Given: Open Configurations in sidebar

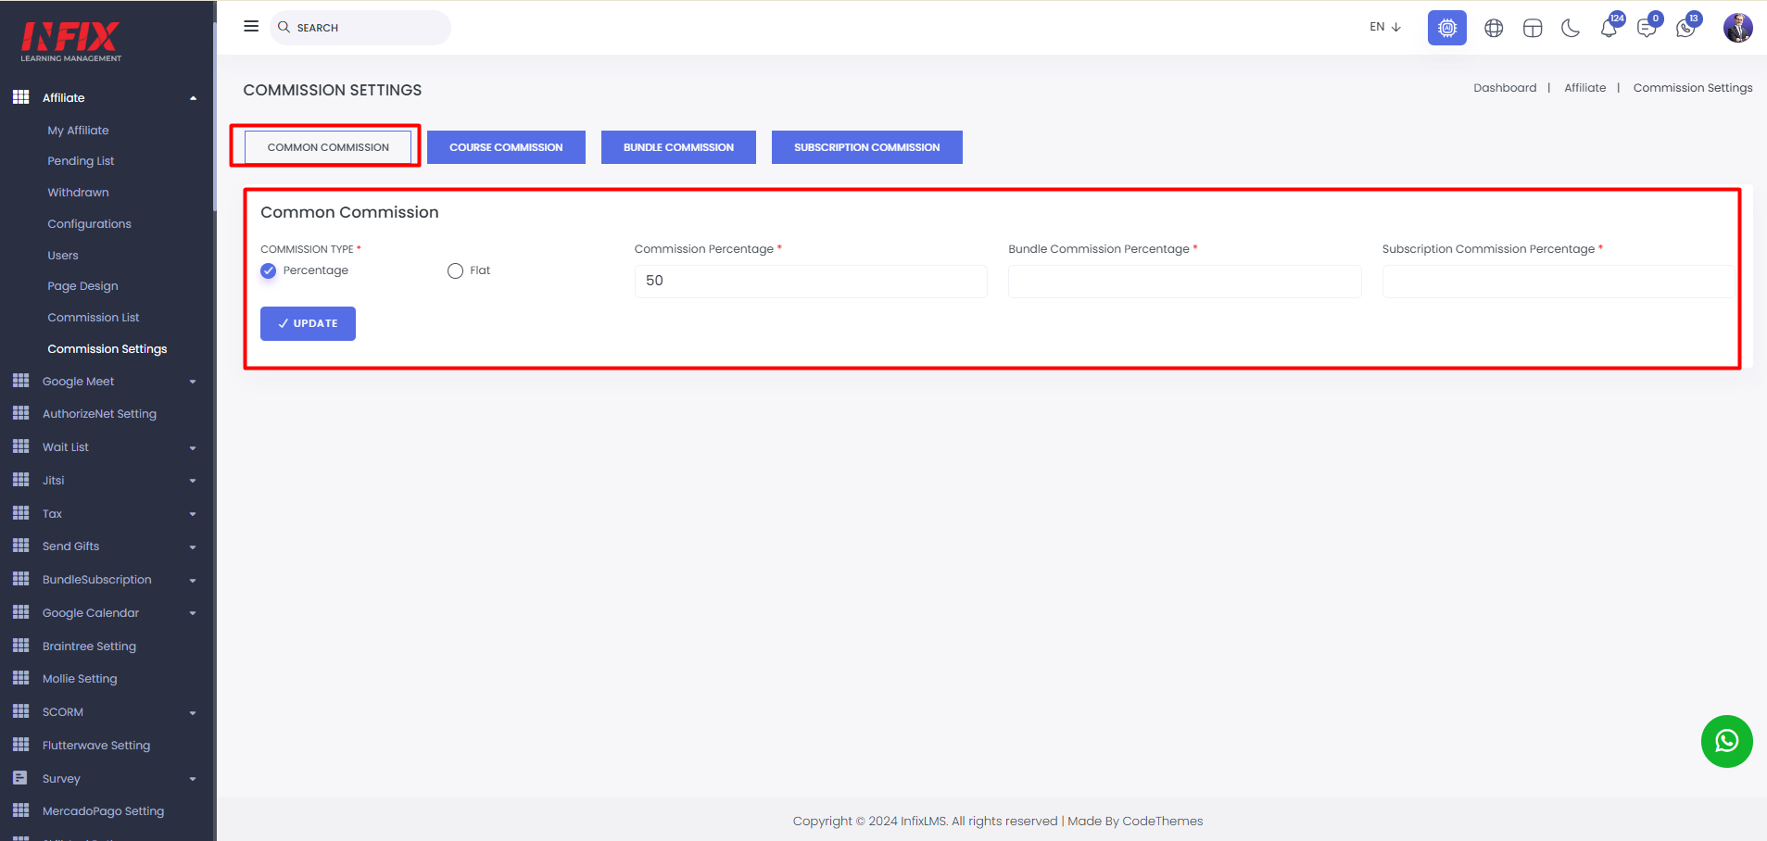Looking at the screenshot, I should [89, 224].
